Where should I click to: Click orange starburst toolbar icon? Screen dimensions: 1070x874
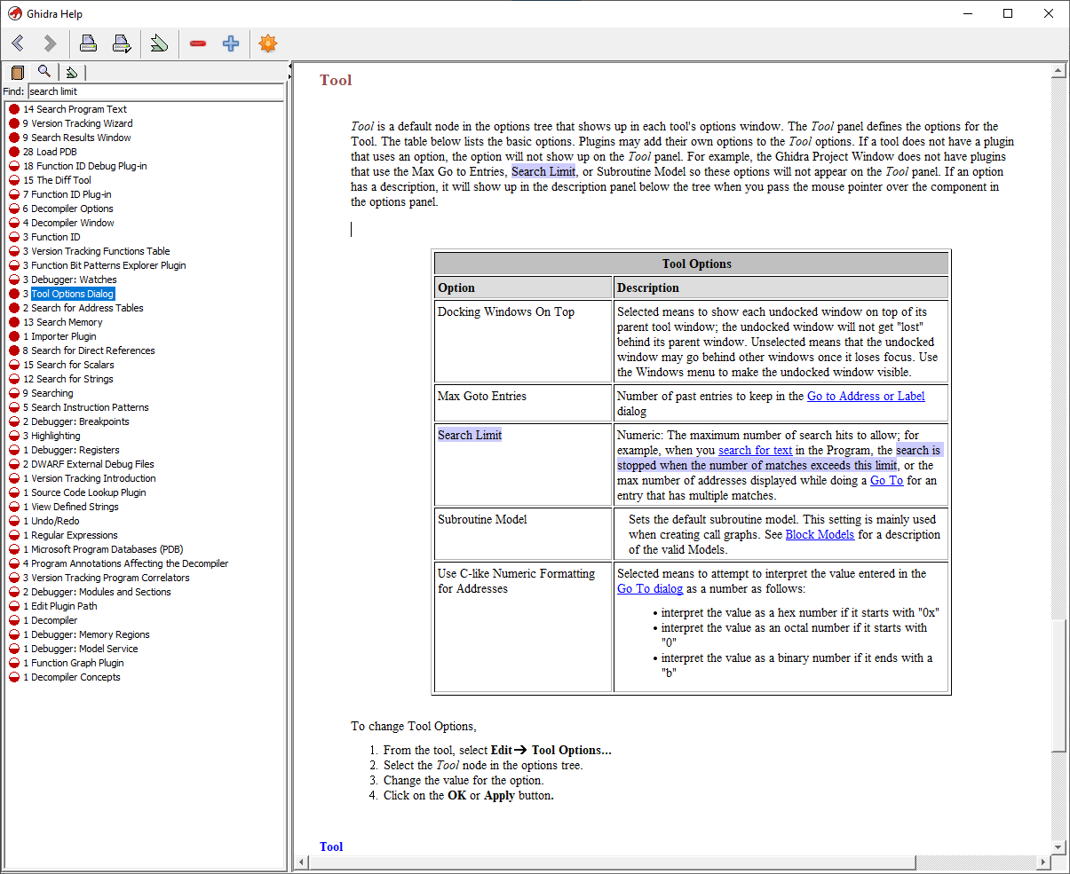click(x=267, y=43)
